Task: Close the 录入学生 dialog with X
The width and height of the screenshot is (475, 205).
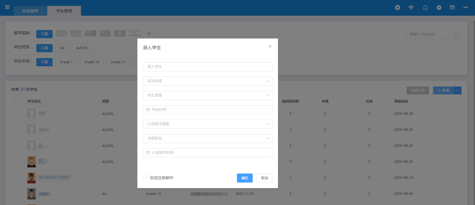Action: tap(270, 46)
